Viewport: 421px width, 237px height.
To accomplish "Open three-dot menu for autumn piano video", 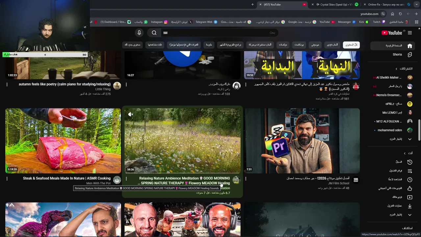I will (7, 85).
